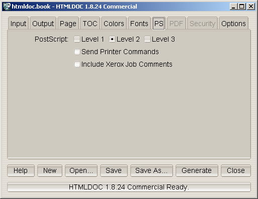Maximize the HTMLDOC window
The image size is (258, 199).
point(242,7)
